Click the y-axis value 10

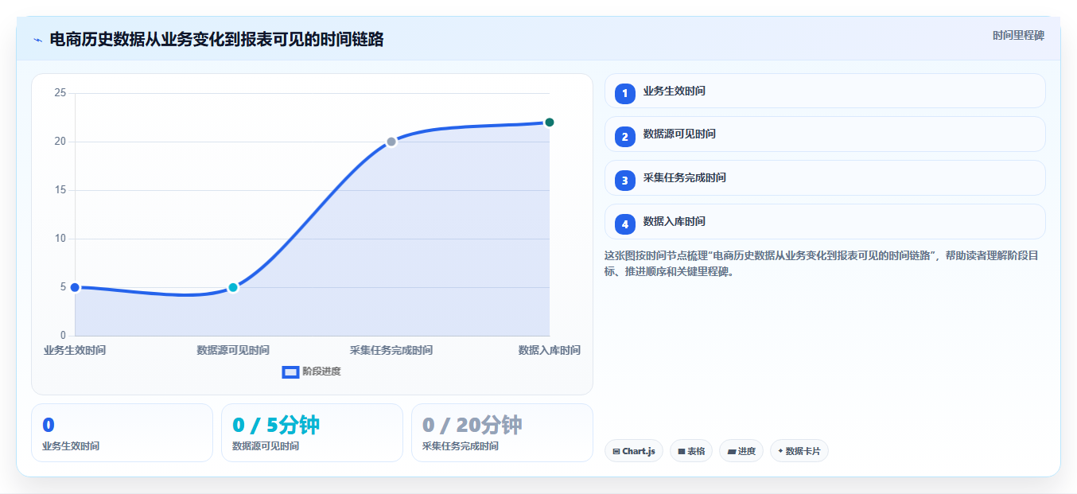pos(60,239)
